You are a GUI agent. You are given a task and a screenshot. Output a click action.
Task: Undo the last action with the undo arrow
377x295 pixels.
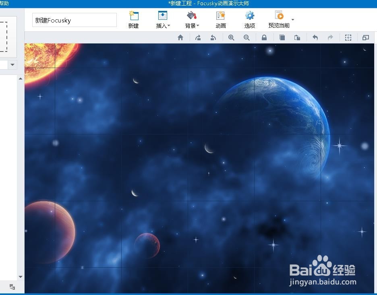[x=315, y=37]
